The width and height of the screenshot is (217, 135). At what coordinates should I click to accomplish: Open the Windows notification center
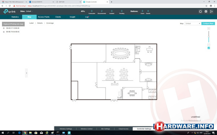213,133
